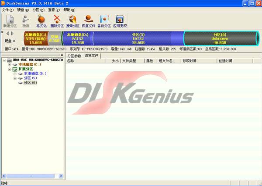262x186 pixels.
Task: Select the C: NTFS 15.6GB partition bar
Action: (x=36, y=38)
